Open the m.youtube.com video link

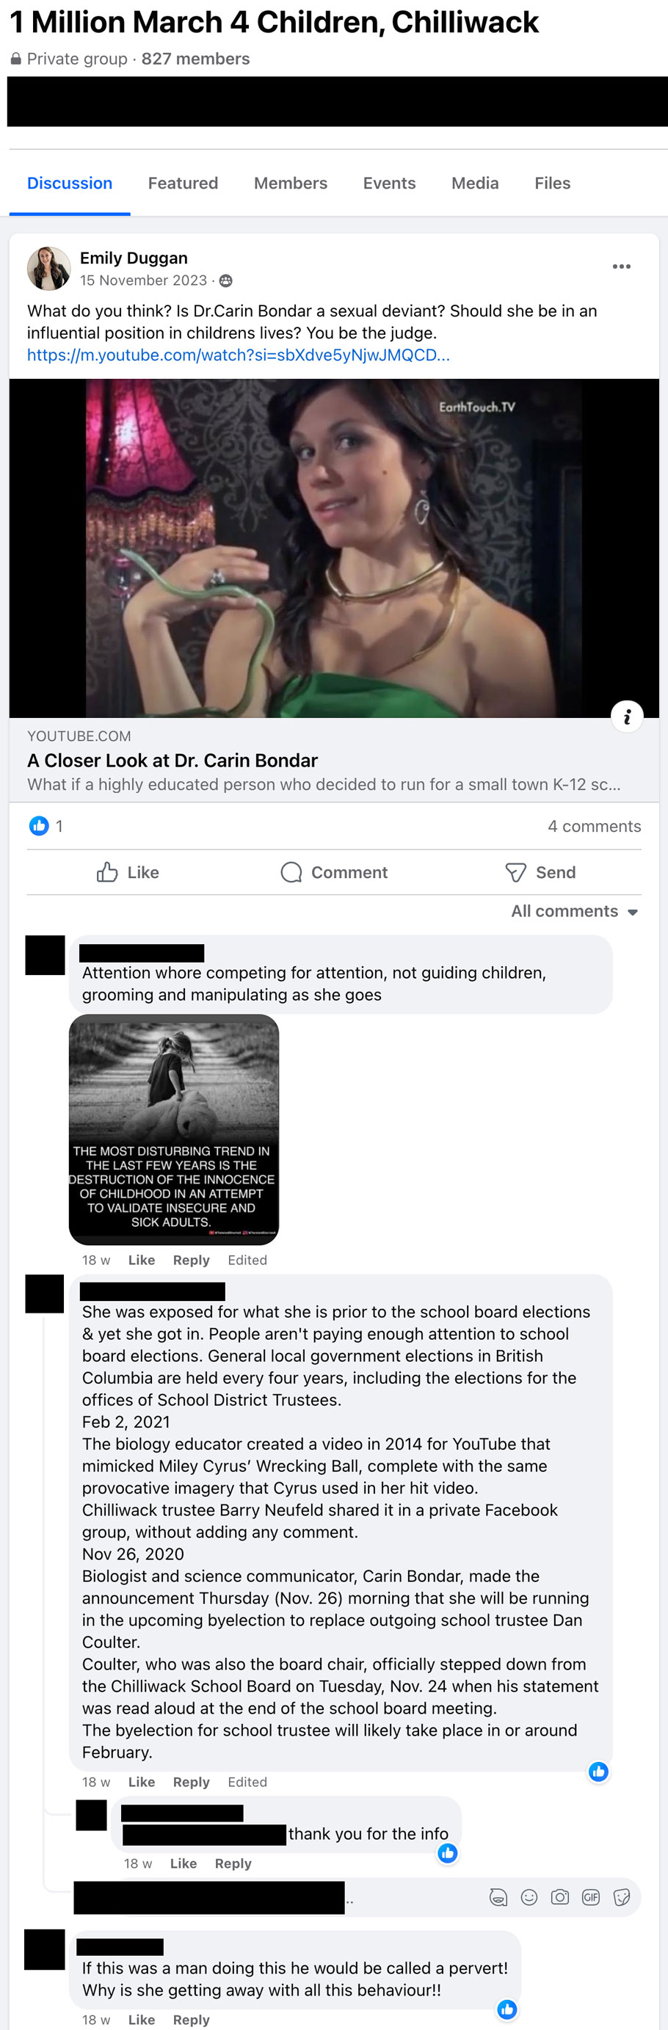pyautogui.click(x=239, y=355)
